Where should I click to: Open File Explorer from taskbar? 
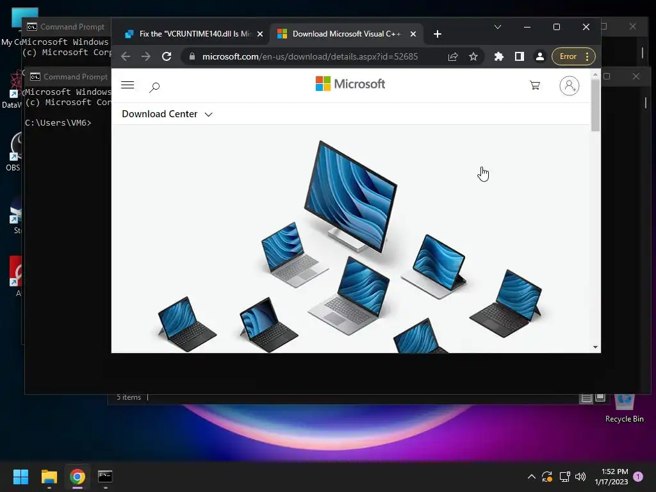coord(49,477)
